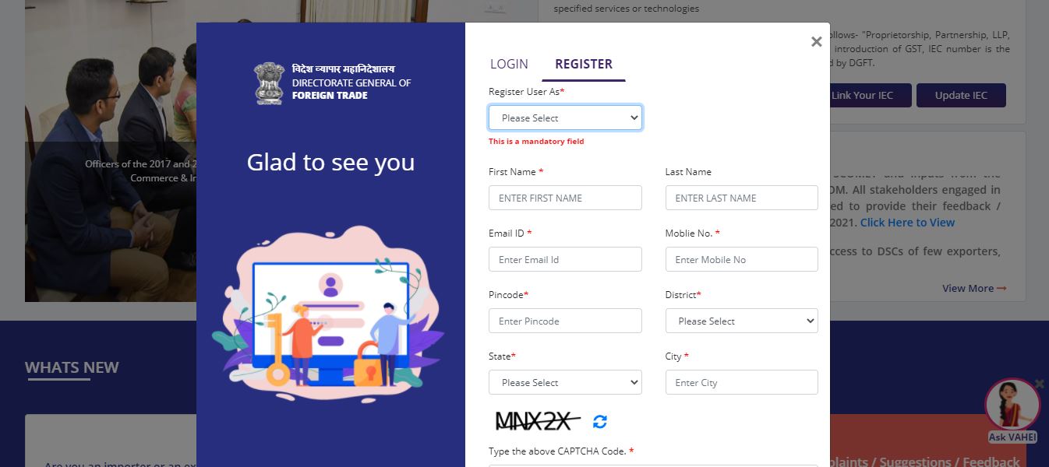
Task: Click the Enter City input field
Action: tap(741, 382)
